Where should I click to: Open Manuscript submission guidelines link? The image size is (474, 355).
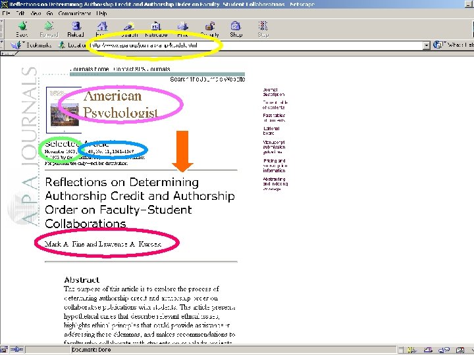(x=274, y=147)
